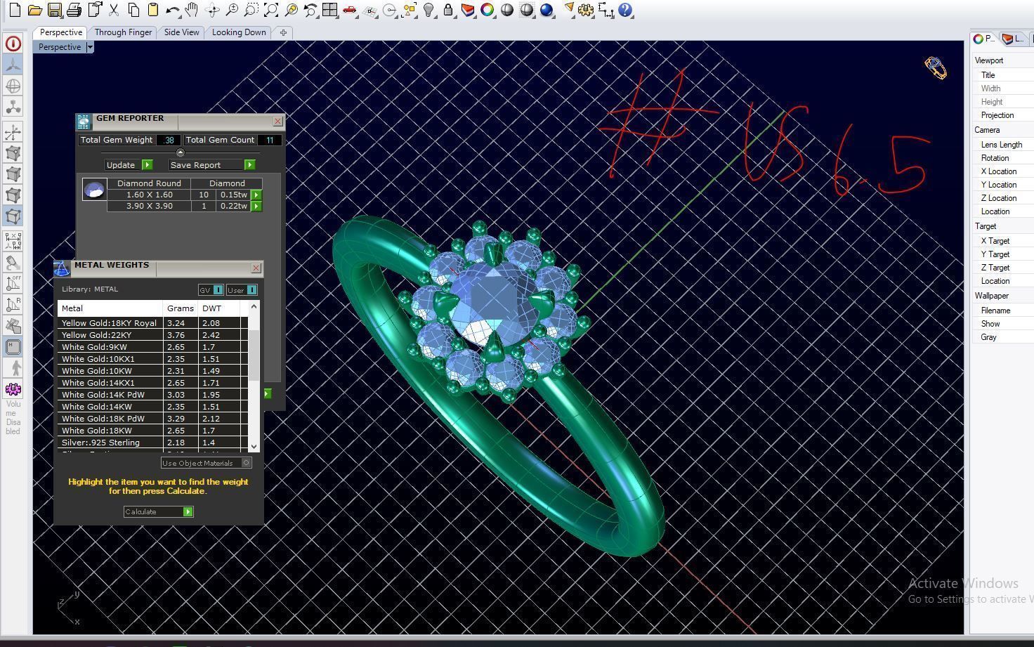Screen dimensions: 1034x647
Task: Open the Perspective viewport dropdown arrow
Action: click(x=90, y=47)
